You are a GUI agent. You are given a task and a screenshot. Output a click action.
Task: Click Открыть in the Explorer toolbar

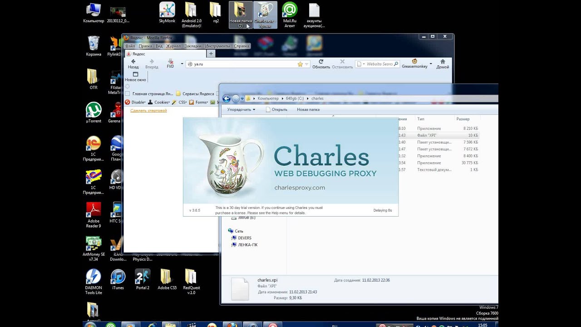[x=276, y=109]
